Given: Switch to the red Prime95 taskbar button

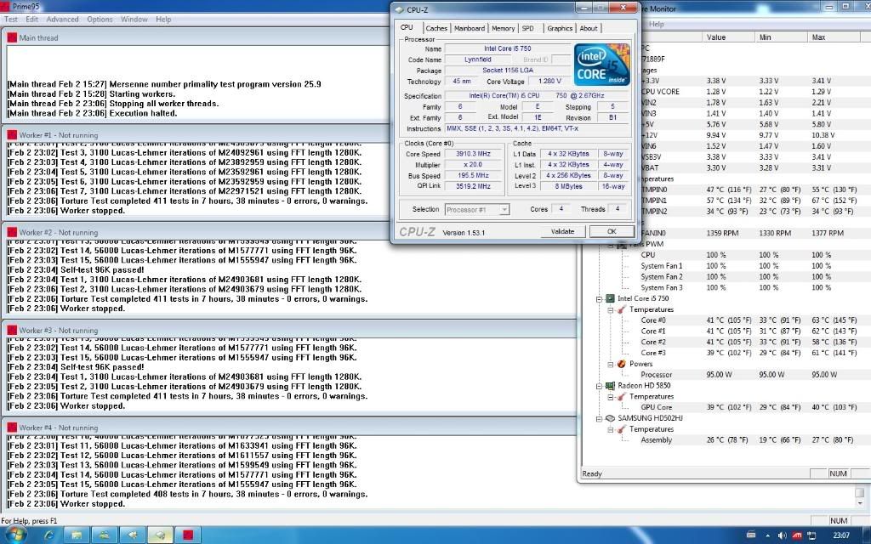Looking at the screenshot, I should [x=188, y=535].
